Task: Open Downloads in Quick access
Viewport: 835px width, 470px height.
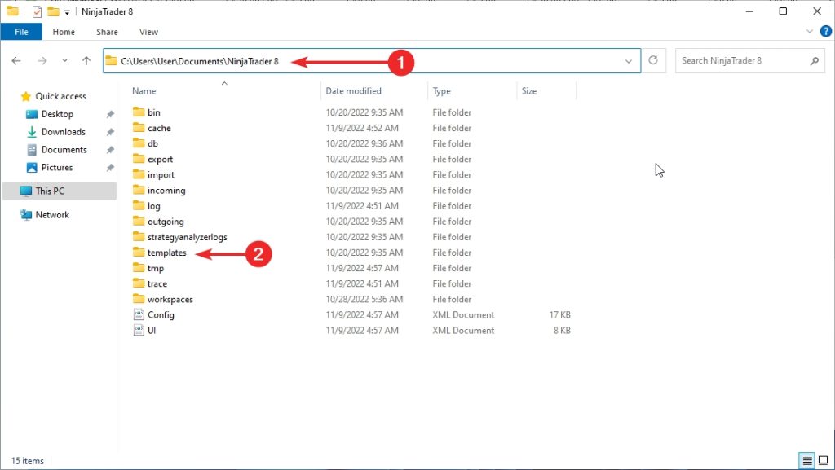Action: click(63, 132)
